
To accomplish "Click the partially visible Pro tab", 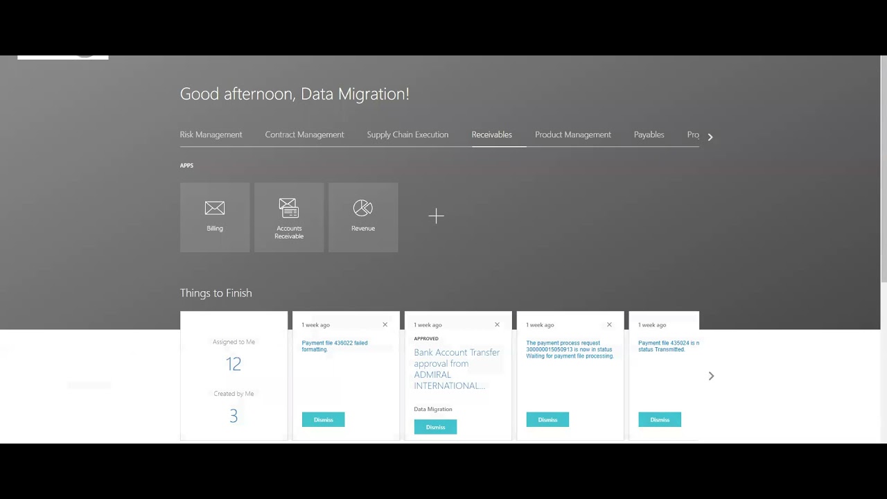I will point(693,134).
